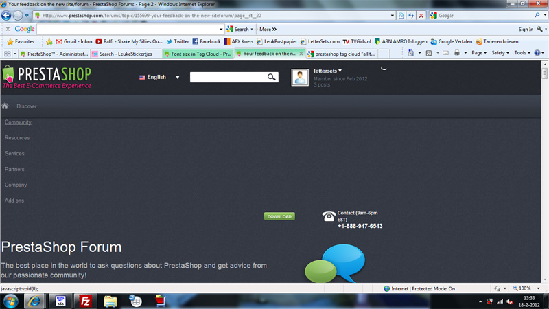Click the Read Mail icon
Image resolution: width=549 pixels, height=309 pixels.
(445, 53)
